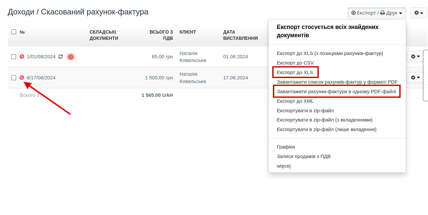Open Графіки from the export menu

pyautogui.click(x=286, y=147)
